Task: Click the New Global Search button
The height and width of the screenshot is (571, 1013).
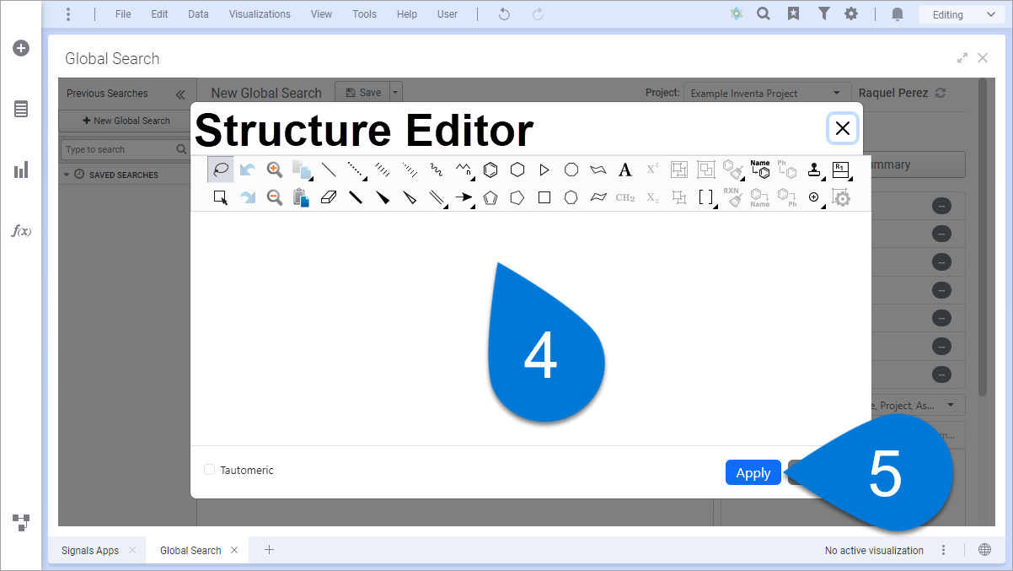Action: (x=126, y=121)
